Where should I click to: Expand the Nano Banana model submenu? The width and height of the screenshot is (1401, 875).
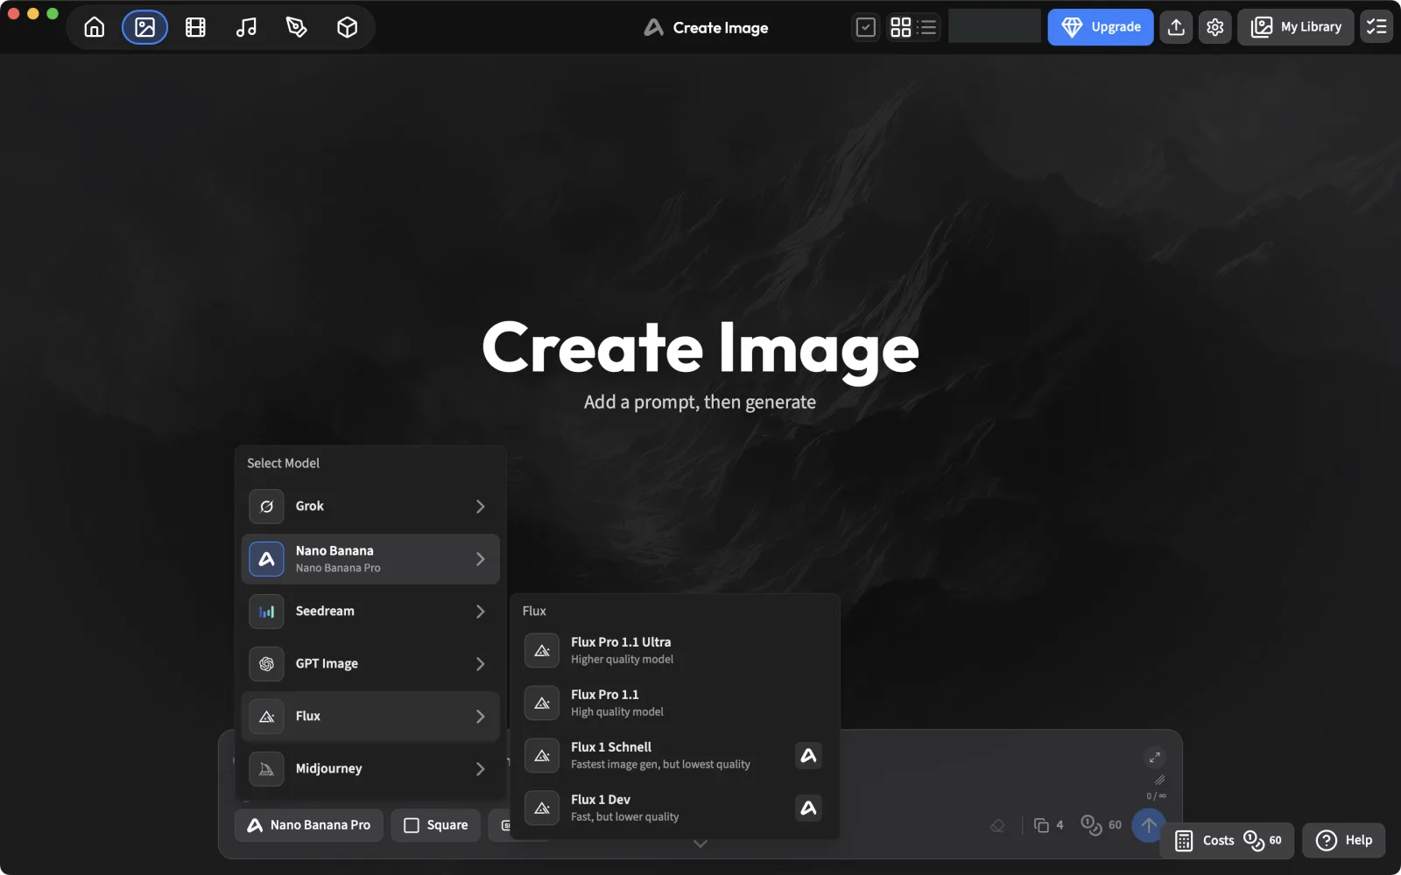480,559
